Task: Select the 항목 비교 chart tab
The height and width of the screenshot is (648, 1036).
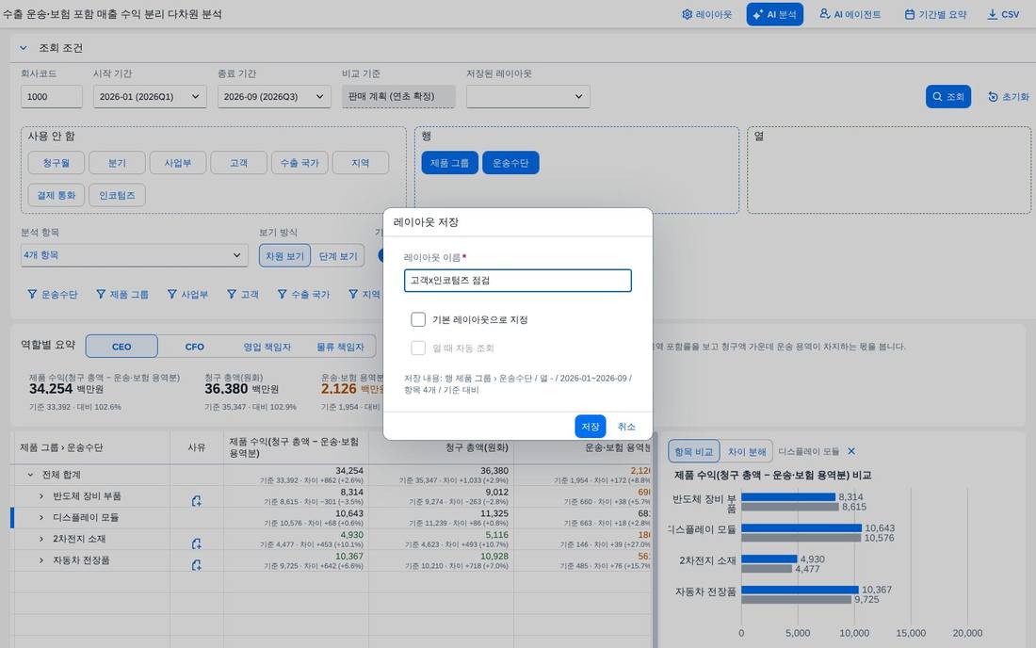Action: coord(694,452)
